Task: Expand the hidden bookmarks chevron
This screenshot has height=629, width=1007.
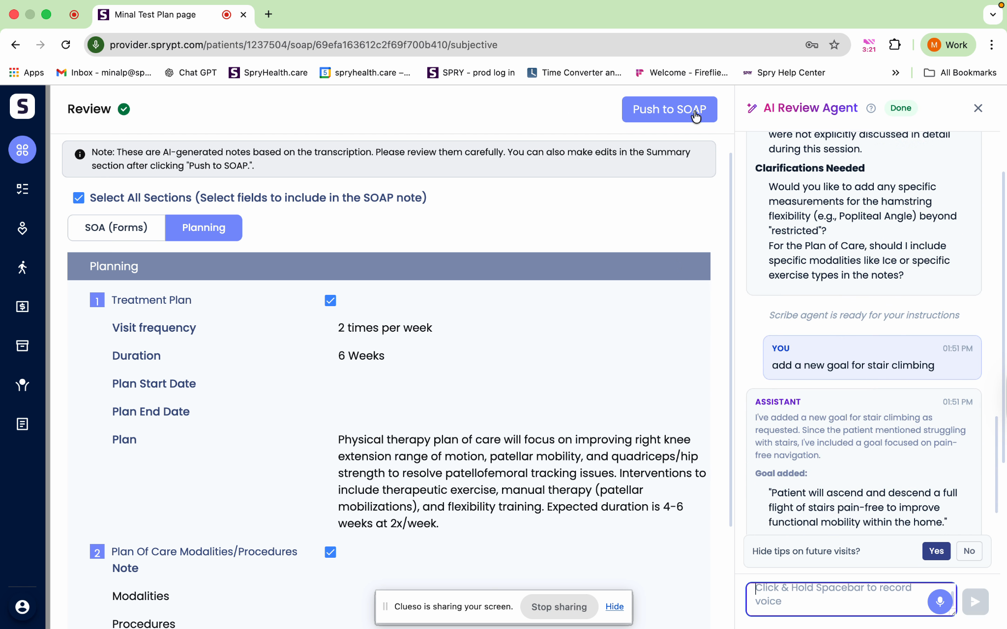Action: [x=895, y=73]
